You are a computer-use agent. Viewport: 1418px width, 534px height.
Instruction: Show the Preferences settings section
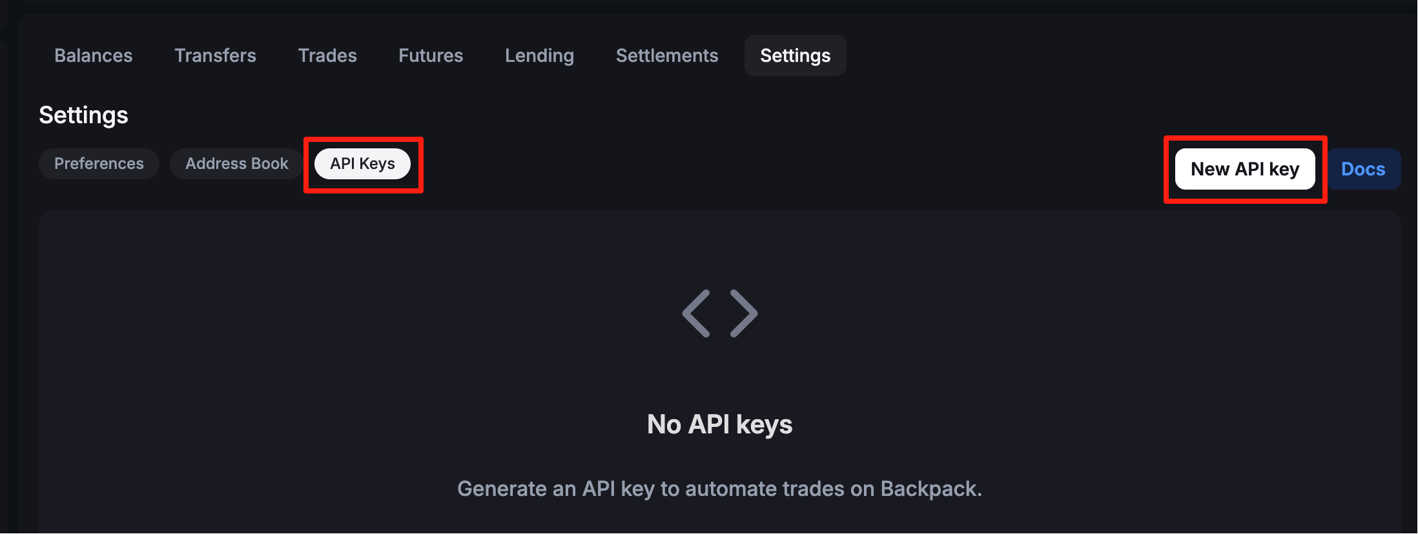click(99, 164)
